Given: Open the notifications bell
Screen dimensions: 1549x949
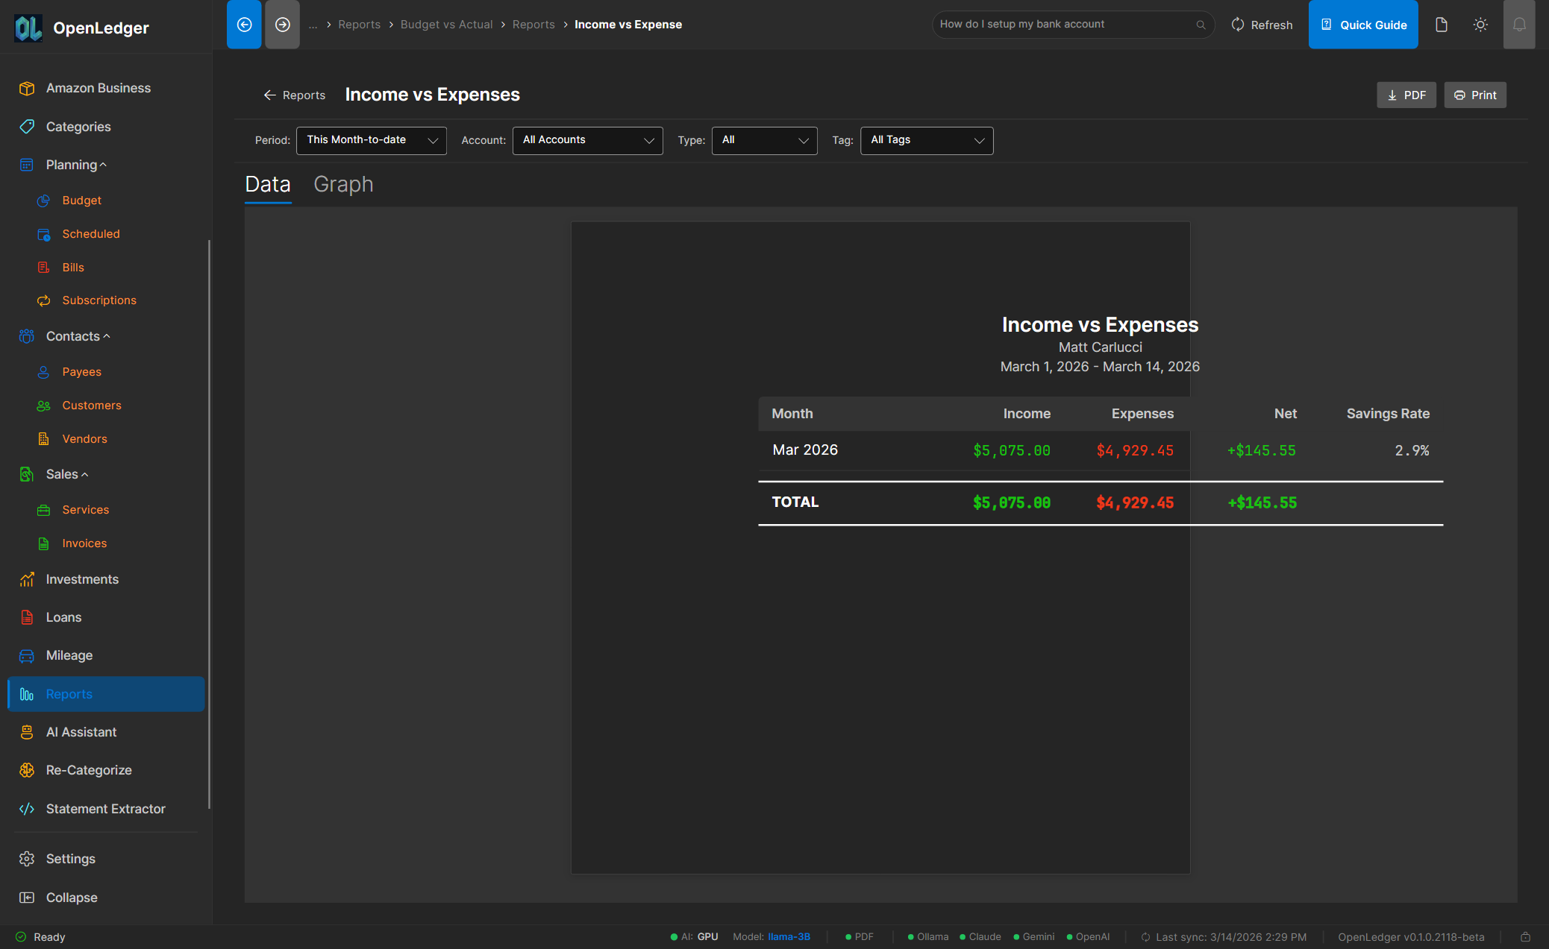Looking at the screenshot, I should 1519,24.
